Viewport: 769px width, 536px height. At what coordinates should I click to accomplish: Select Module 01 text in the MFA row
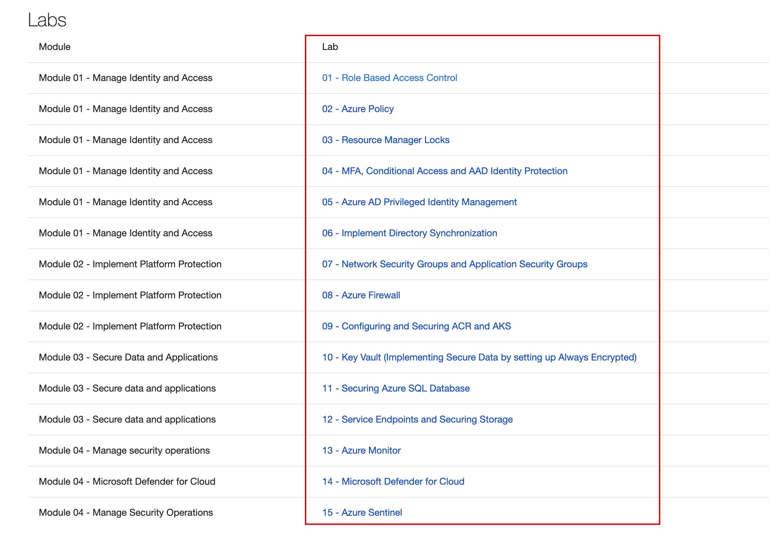[126, 171]
